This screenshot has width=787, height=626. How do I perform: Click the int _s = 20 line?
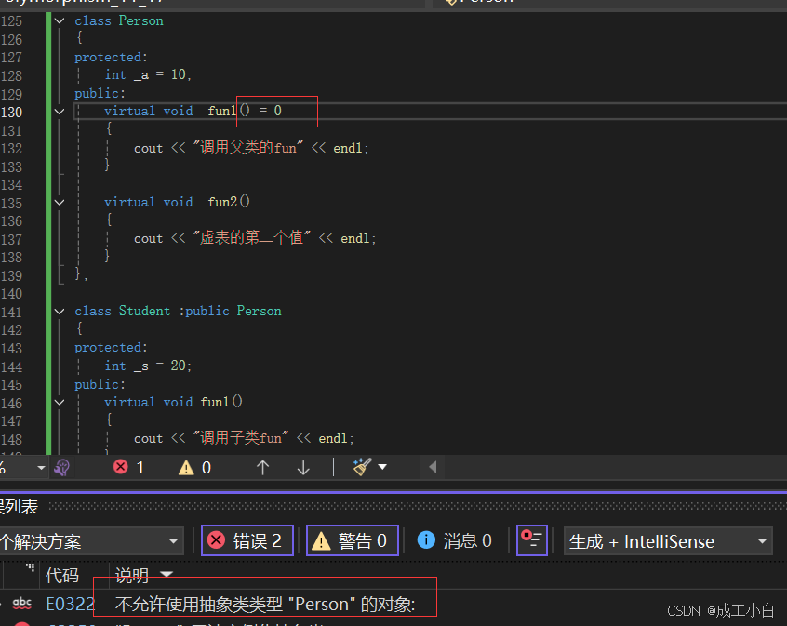(148, 366)
